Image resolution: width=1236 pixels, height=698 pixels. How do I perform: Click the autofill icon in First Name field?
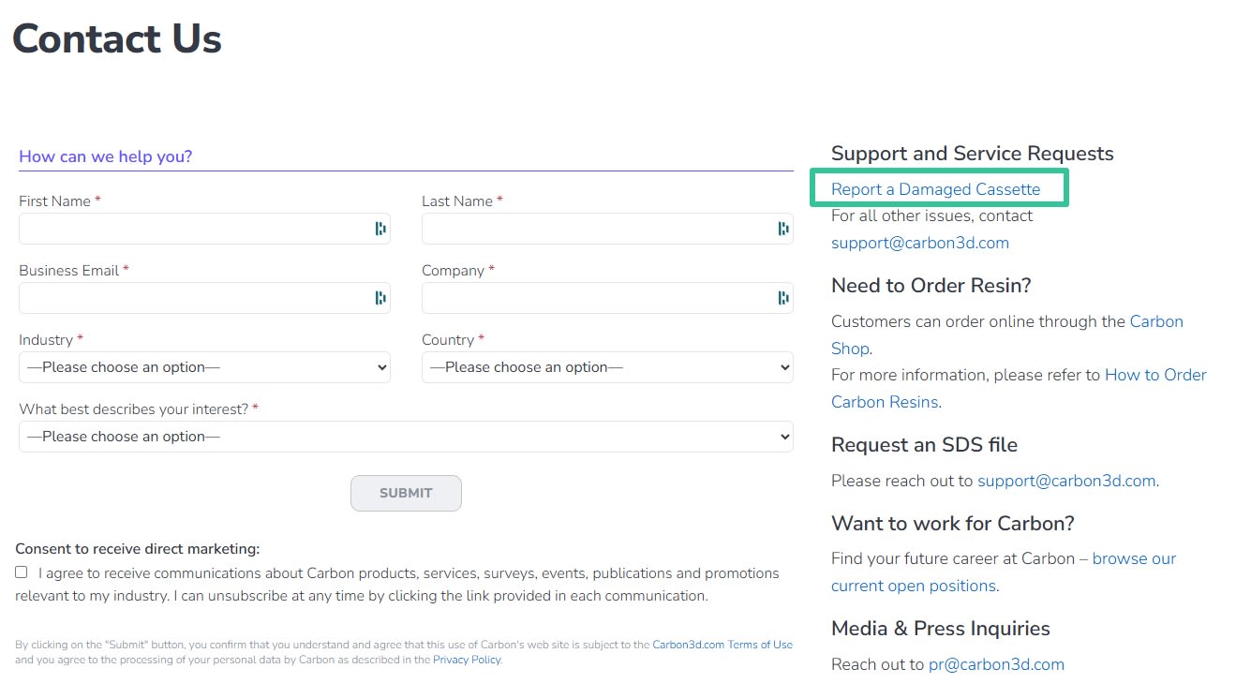[380, 229]
